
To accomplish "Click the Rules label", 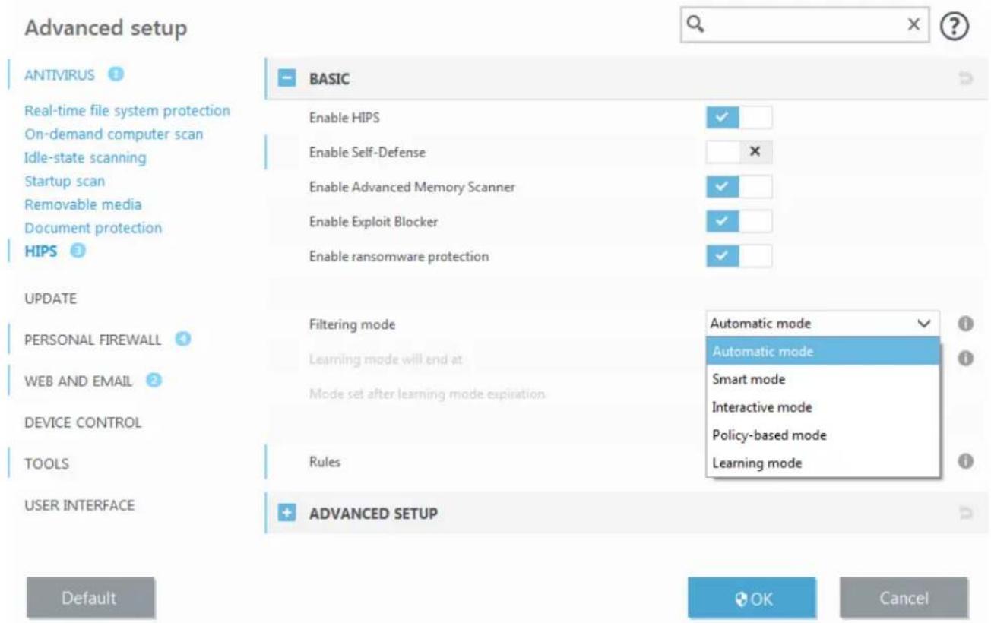I will (324, 461).
